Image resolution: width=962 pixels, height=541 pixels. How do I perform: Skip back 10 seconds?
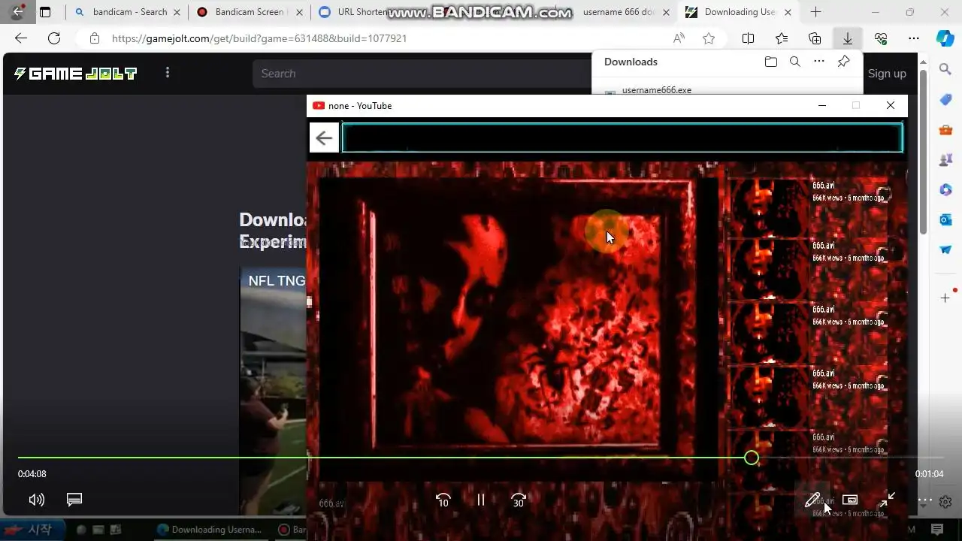[443, 500]
